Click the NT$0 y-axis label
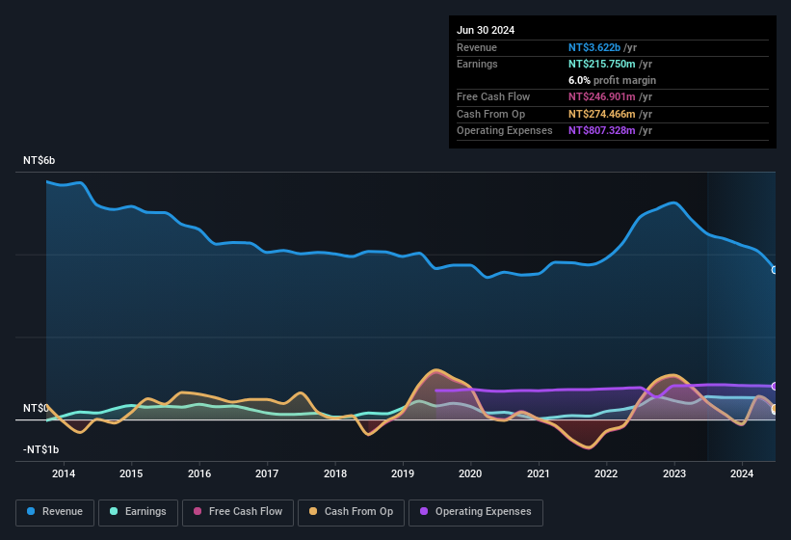791x540 pixels. [x=36, y=408]
